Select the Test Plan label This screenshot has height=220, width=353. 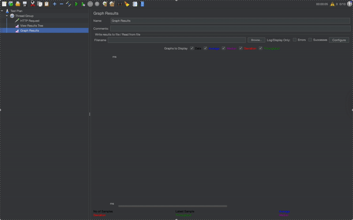(16, 11)
